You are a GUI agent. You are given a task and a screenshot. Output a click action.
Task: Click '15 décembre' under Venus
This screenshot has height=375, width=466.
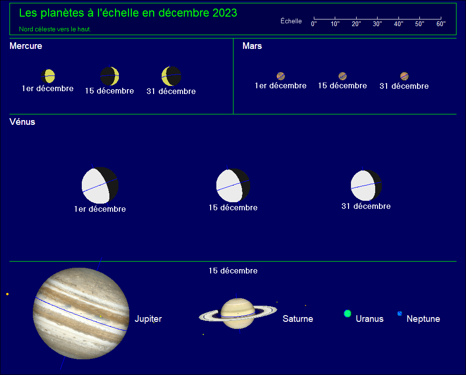233,207
